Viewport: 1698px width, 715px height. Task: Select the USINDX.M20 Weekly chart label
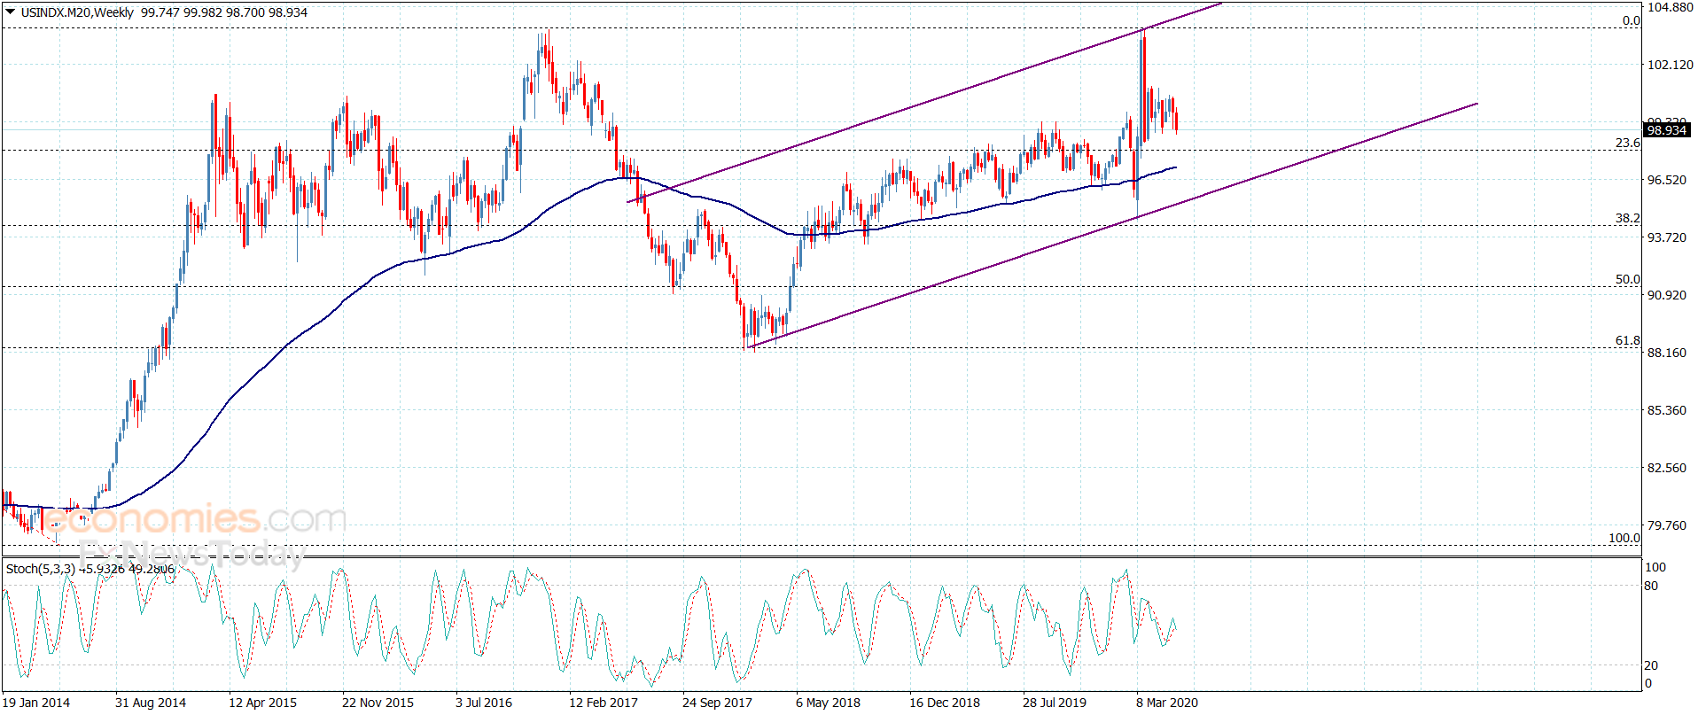coord(77,12)
